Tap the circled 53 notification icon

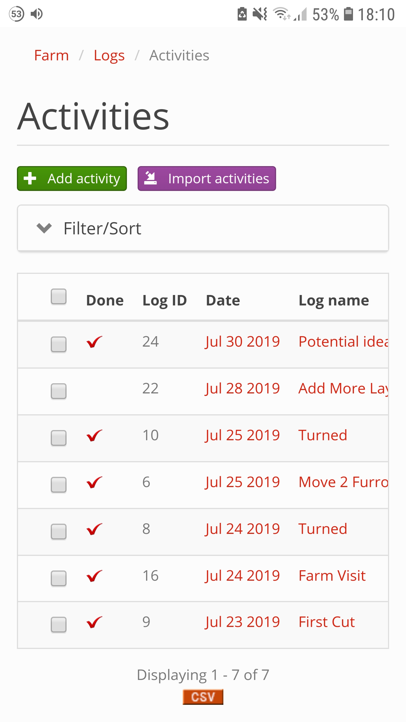pos(17,14)
